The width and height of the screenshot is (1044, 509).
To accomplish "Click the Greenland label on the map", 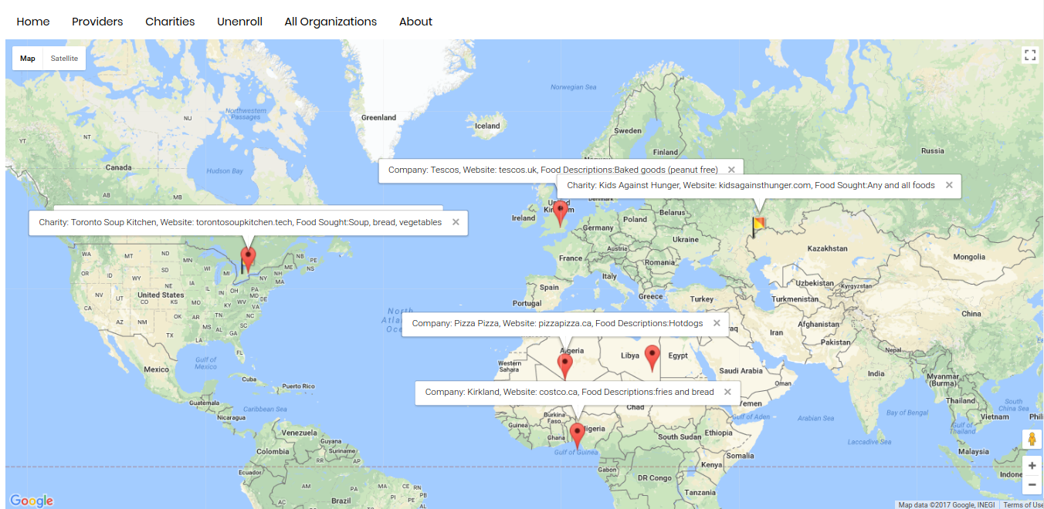I will coord(378,118).
